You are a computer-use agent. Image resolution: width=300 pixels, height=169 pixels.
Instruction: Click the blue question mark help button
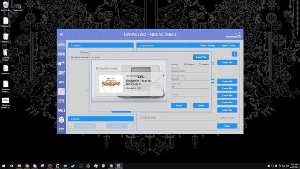(234, 54)
